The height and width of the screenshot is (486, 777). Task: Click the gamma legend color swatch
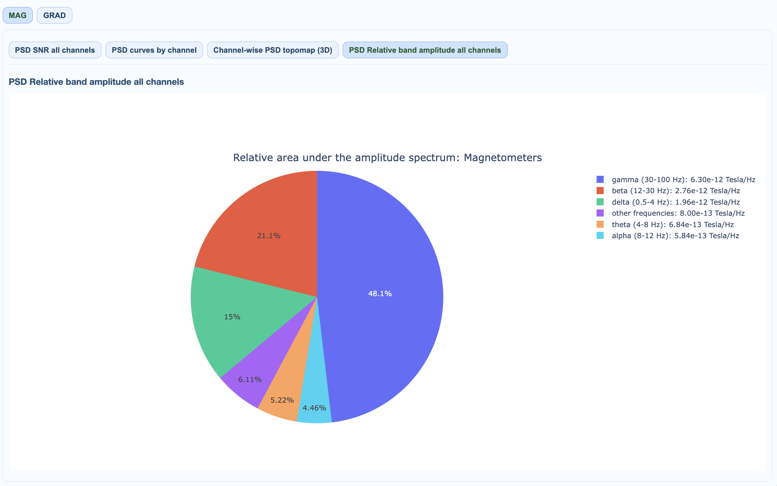click(600, 180)
